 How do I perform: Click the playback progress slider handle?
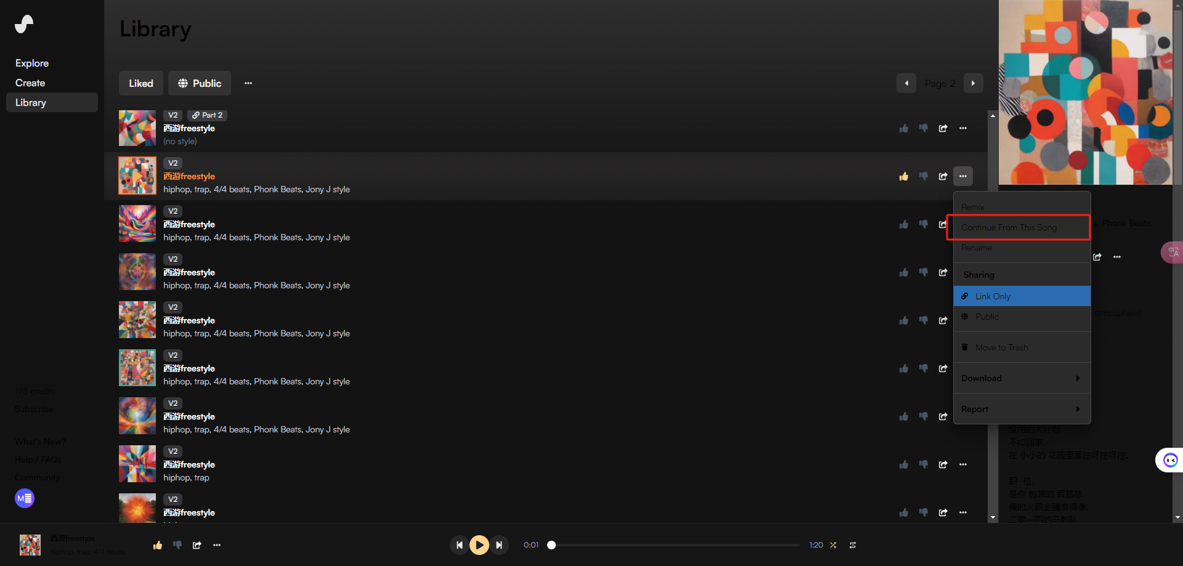551,545
